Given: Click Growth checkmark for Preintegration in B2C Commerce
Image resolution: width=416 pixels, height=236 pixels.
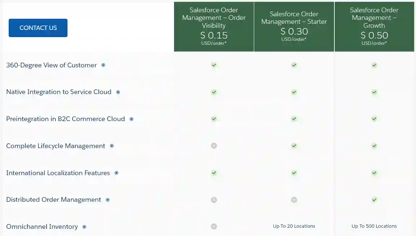Looking at the screenshot, I should (x=374, y=119).
